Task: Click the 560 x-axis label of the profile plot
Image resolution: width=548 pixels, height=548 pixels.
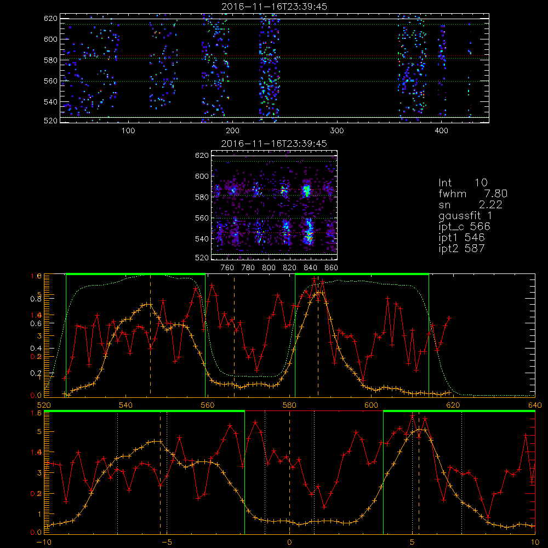Action: 208,405
